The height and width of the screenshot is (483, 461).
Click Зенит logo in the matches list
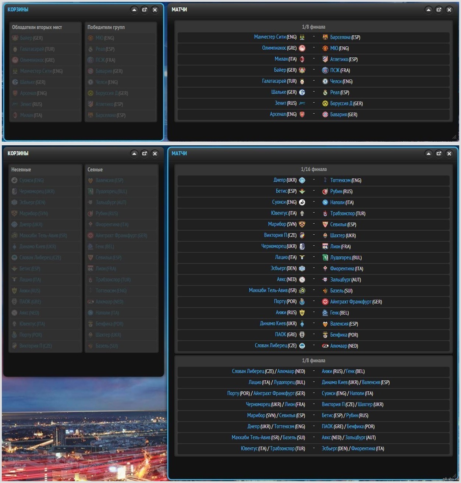pyautogui.click(x=302, y=103)
